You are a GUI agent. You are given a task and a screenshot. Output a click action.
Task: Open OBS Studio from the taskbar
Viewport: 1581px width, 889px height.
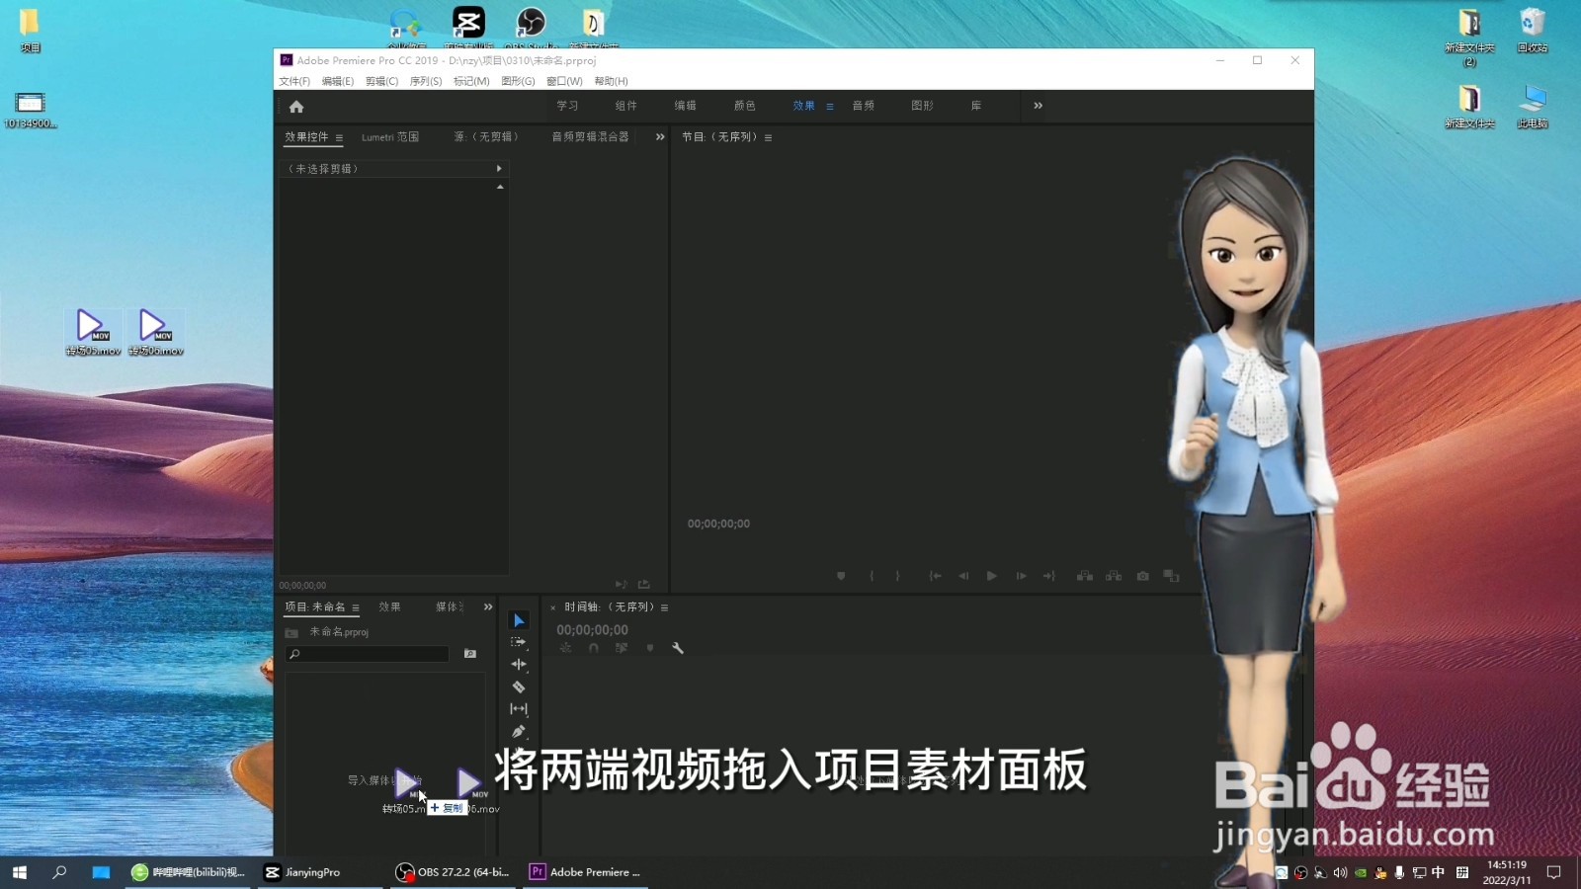pos(453,872)
